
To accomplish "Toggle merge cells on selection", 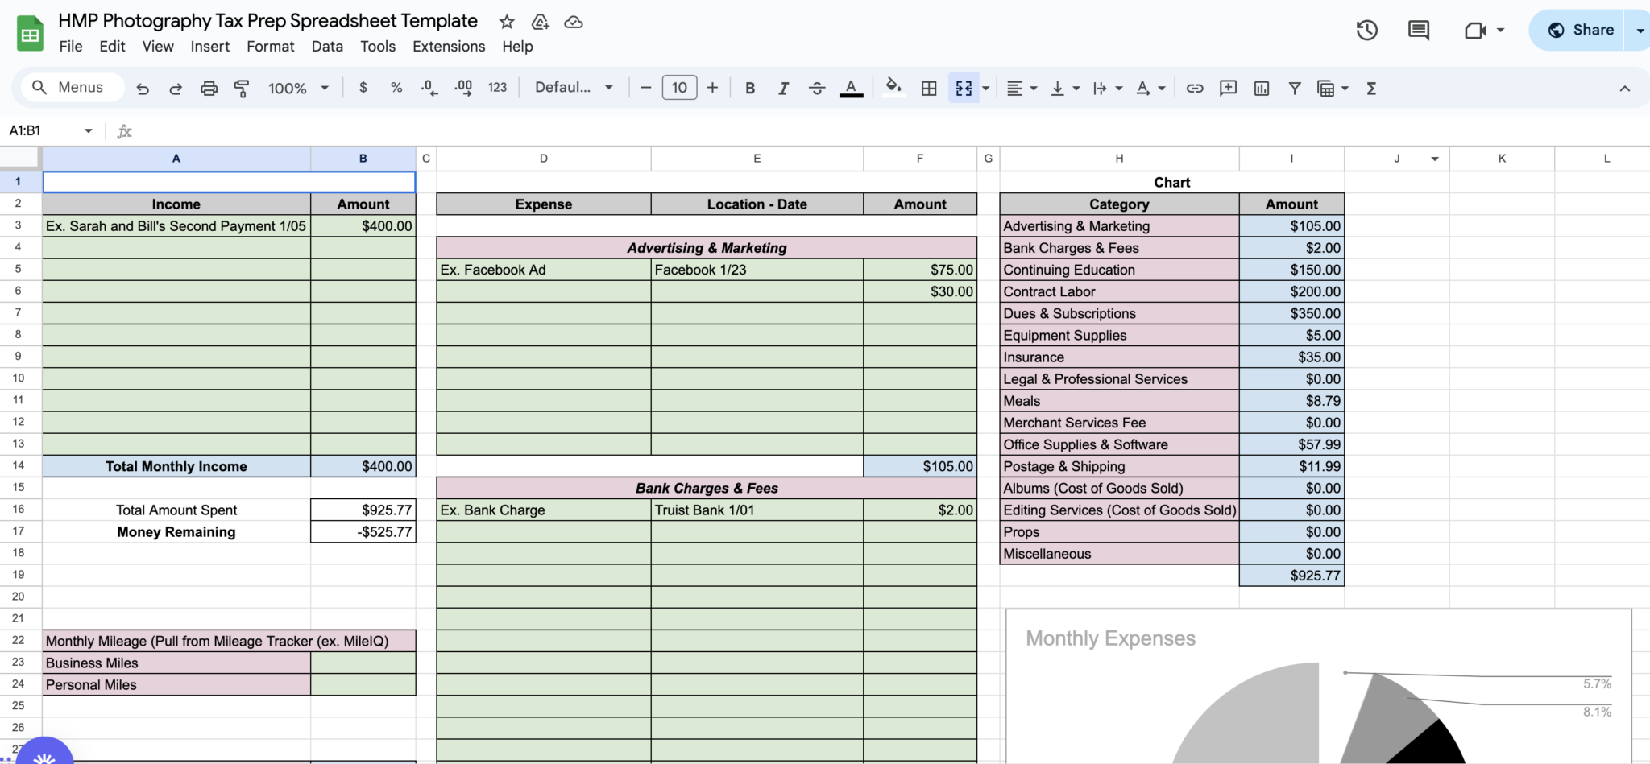I will pyautogui.click(x=964, y=87).
